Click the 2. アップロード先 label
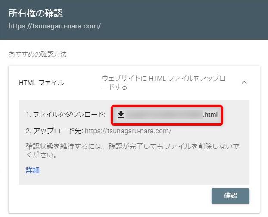 (54, 131)
